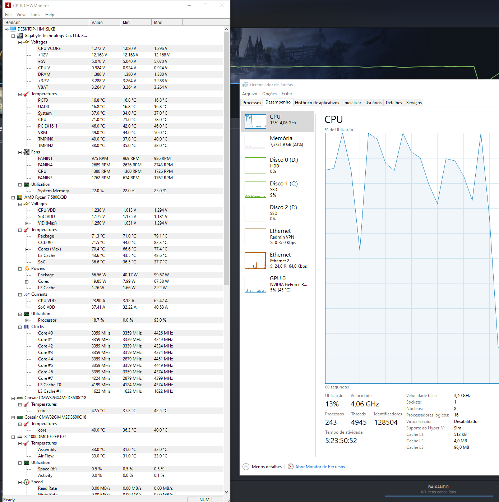Collapse the Fans group
This screenshot has width=499, height=502.
coord(20,152)
